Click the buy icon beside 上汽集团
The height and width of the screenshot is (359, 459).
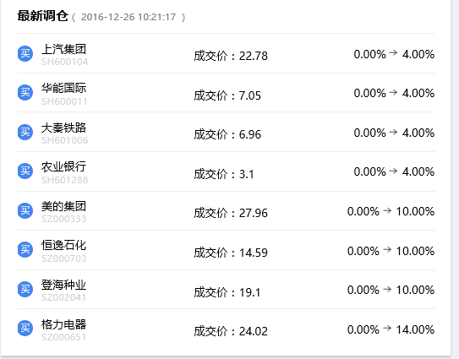pyautogui.click(x=25, y=53)
